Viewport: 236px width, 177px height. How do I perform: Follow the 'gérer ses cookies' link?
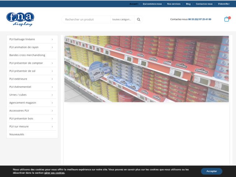pyautogui.click(x=54, y=173)
